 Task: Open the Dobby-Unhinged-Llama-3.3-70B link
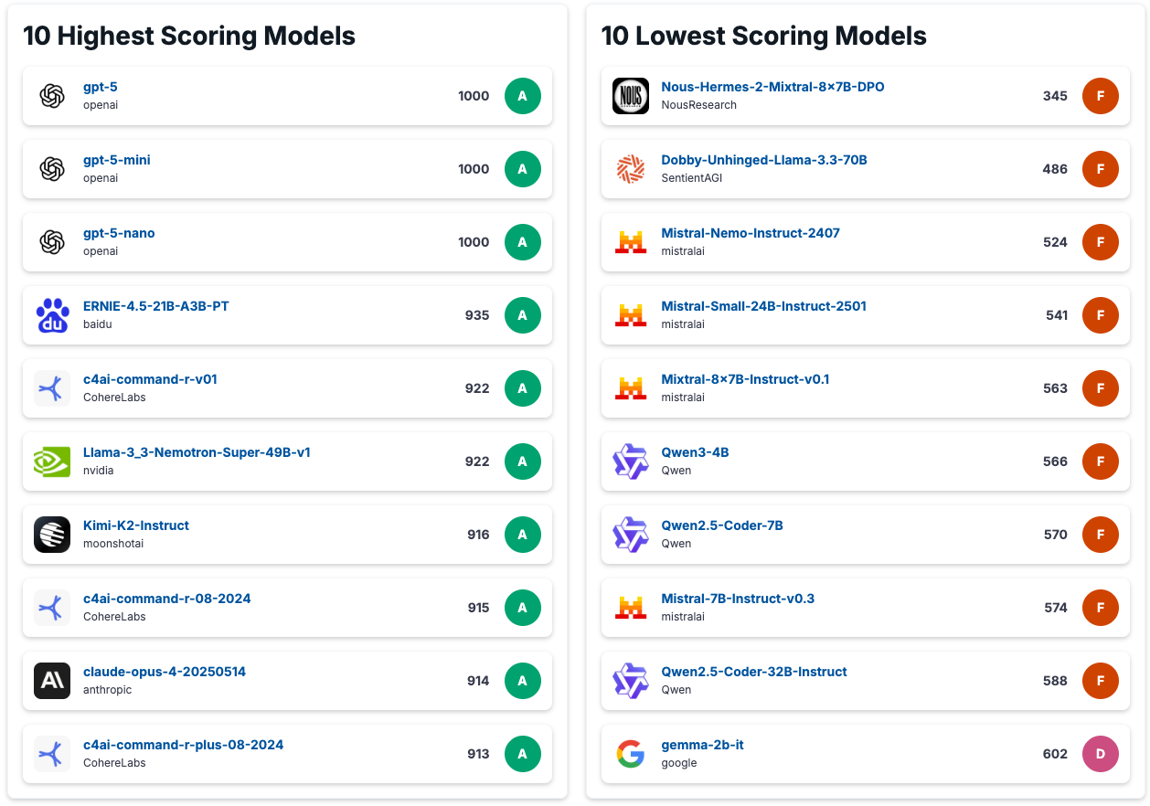pyautogui.click(x=764, y=160)
